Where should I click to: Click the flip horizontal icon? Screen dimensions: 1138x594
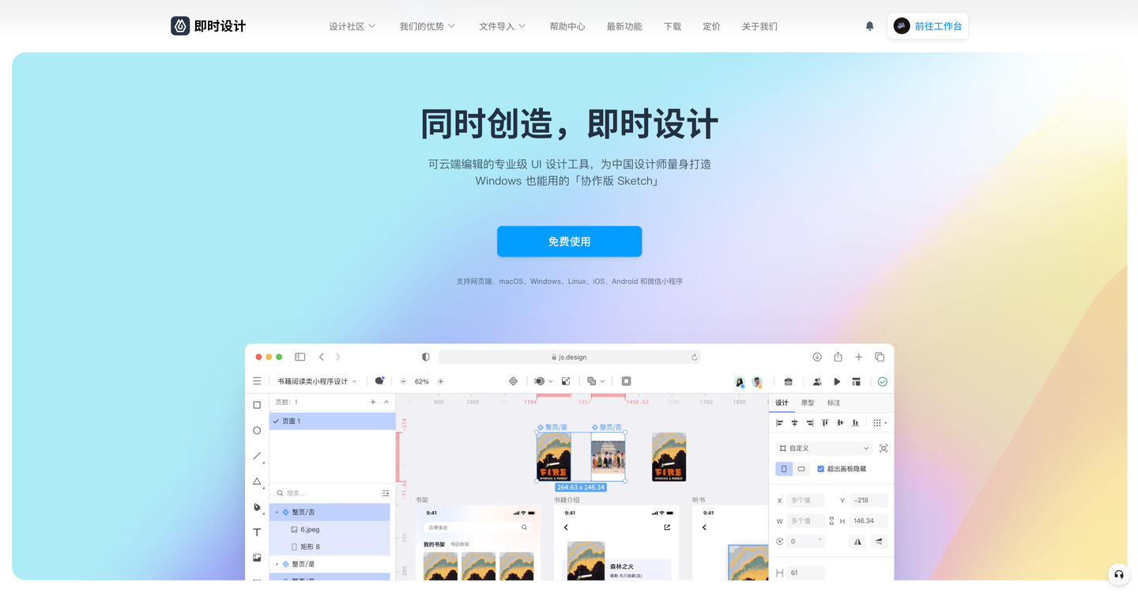[x=857, y=541]
